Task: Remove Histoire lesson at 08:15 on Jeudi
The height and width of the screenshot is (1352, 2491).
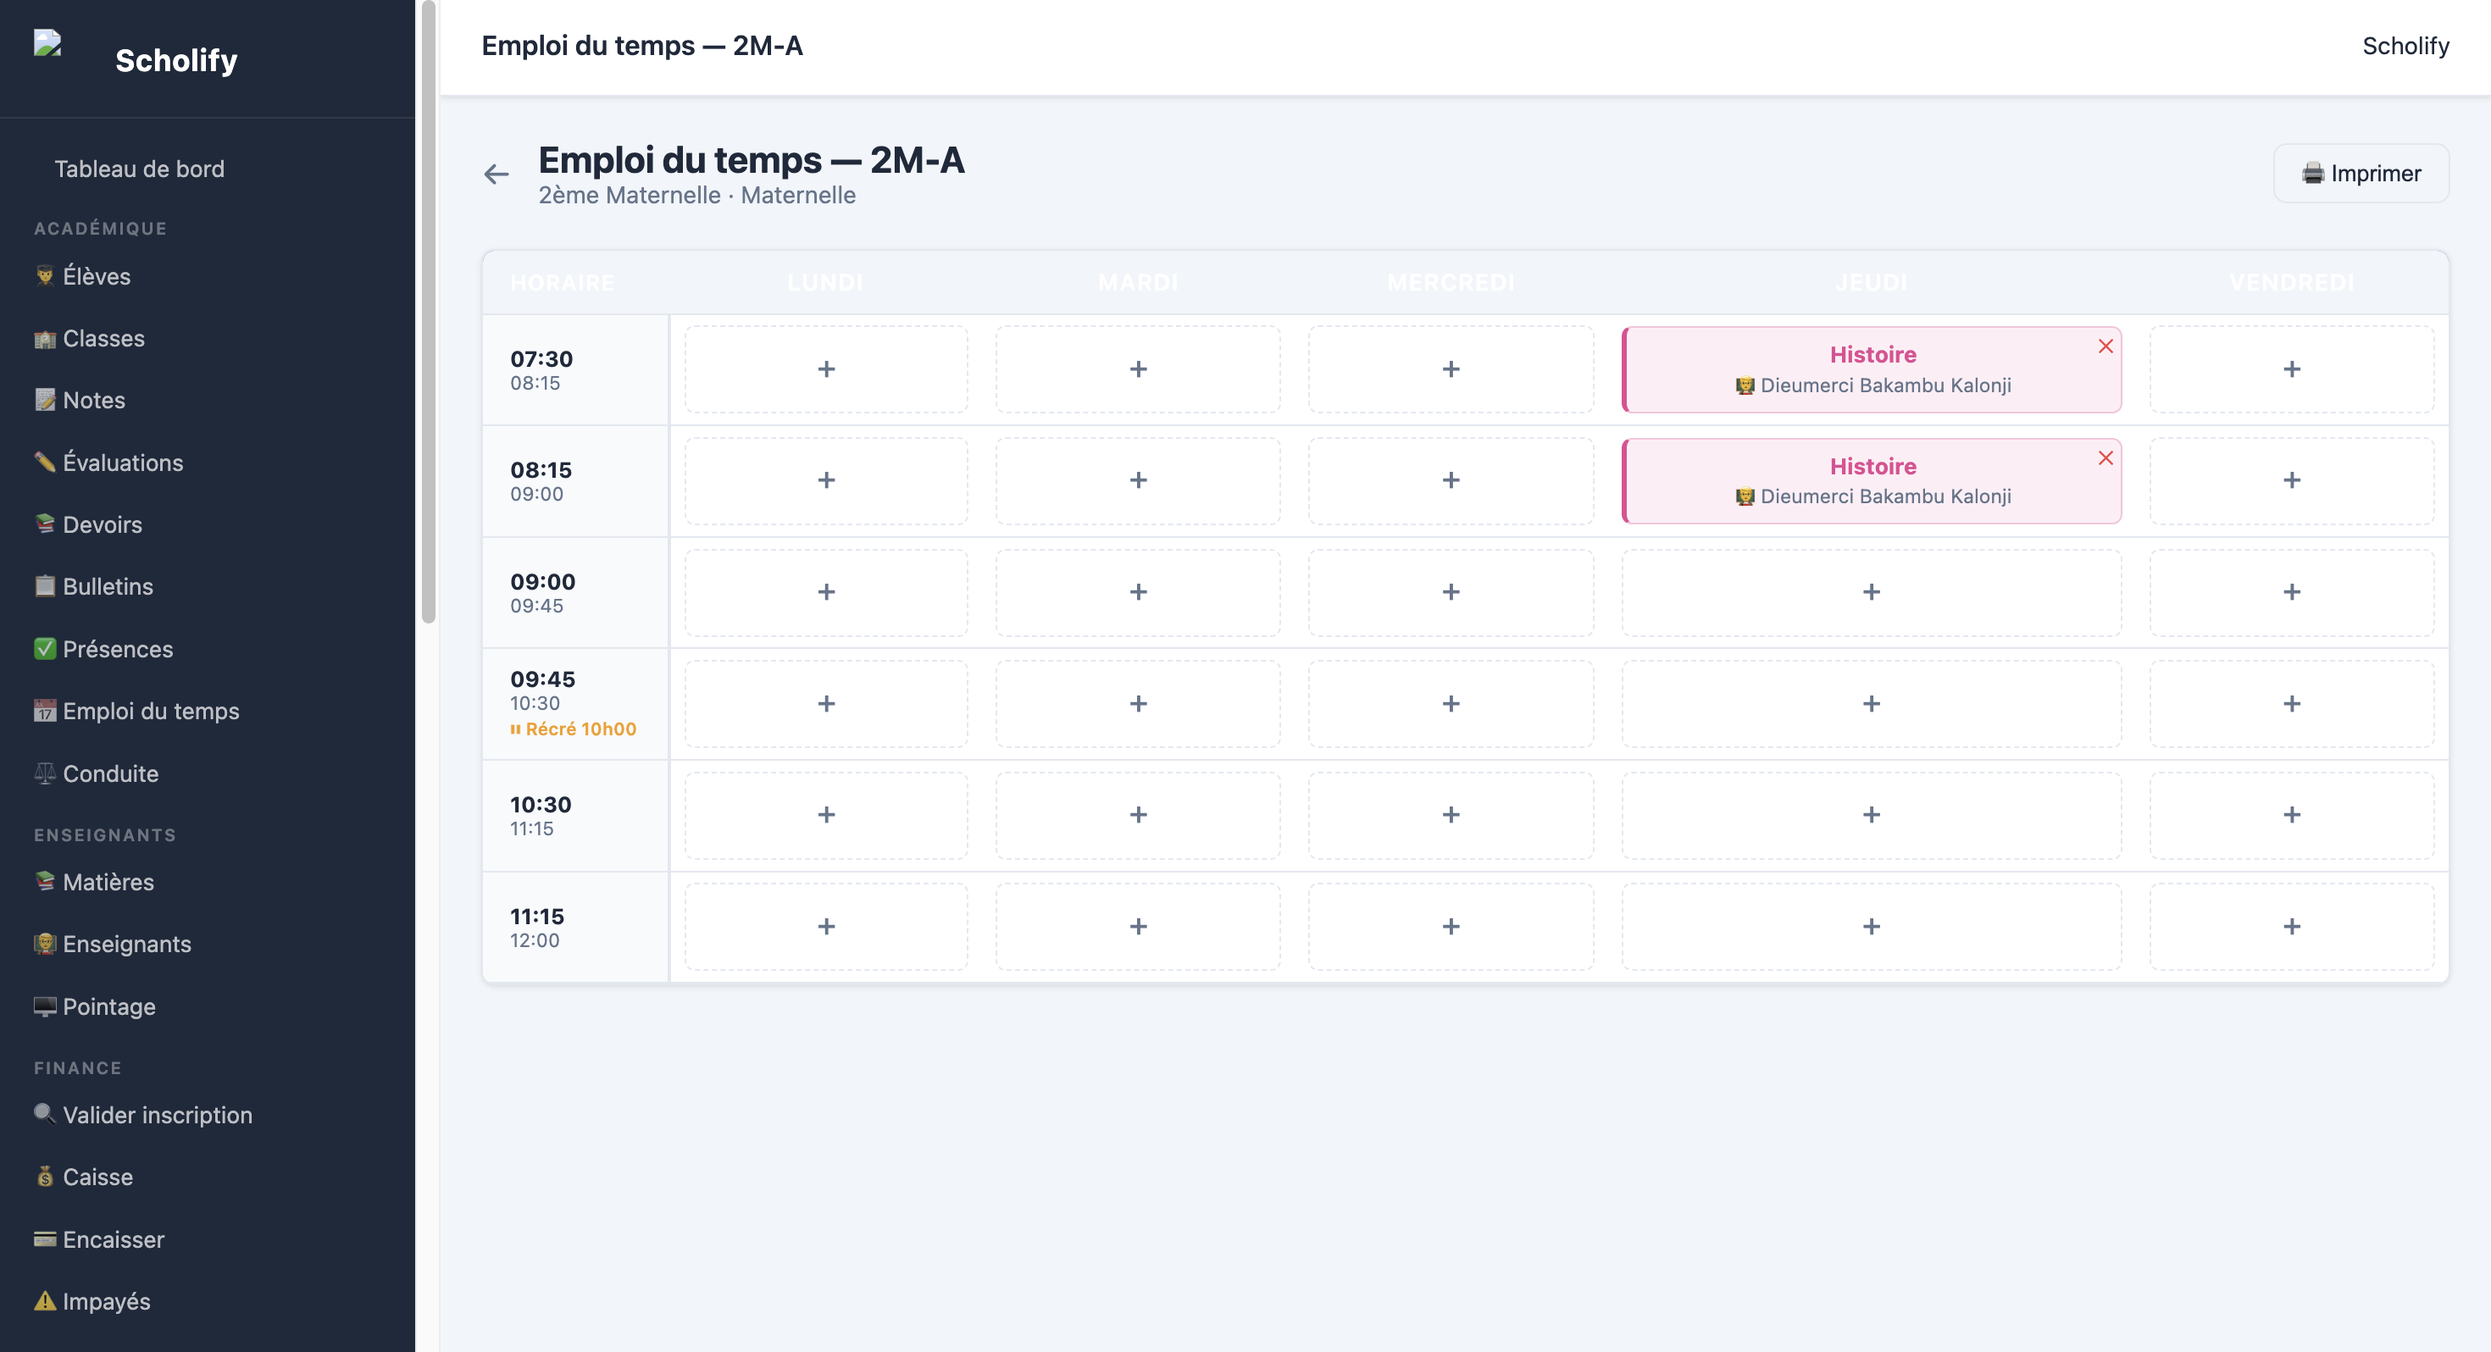Action: [x=2105, y=458]
